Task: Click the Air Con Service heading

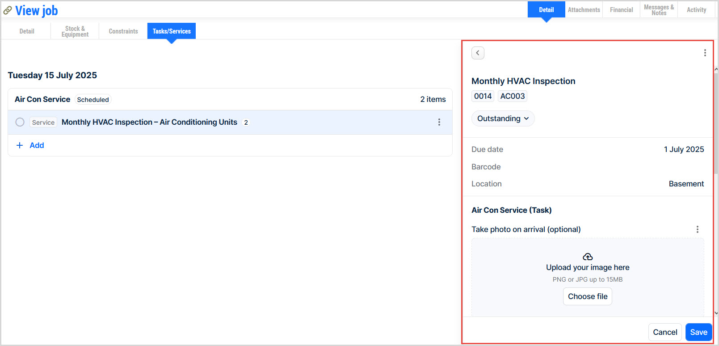Action: pos(42,99)
